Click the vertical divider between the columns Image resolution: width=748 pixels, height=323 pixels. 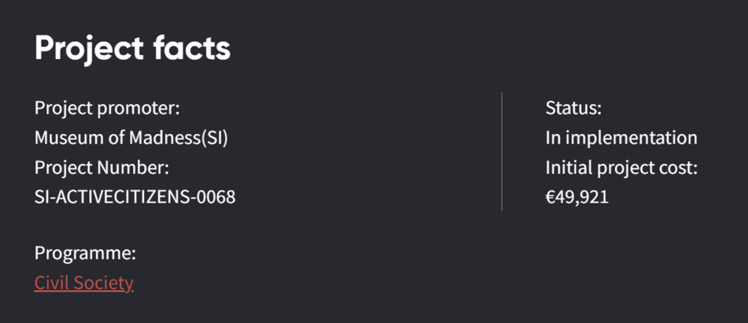[x=502, y=151]
